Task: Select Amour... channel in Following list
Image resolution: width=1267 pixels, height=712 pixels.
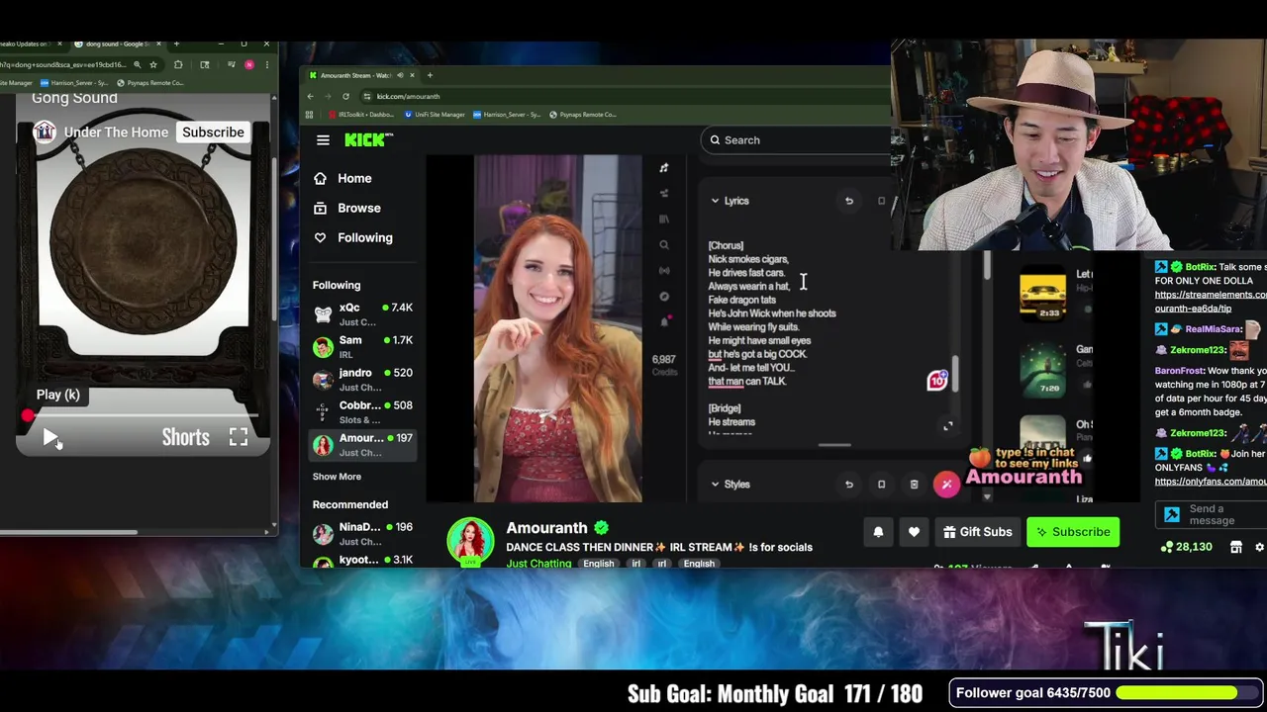Action: (x=362, y=445)
